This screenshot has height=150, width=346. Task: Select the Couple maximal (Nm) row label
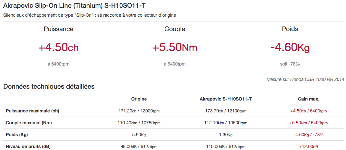tap(29, 123)
